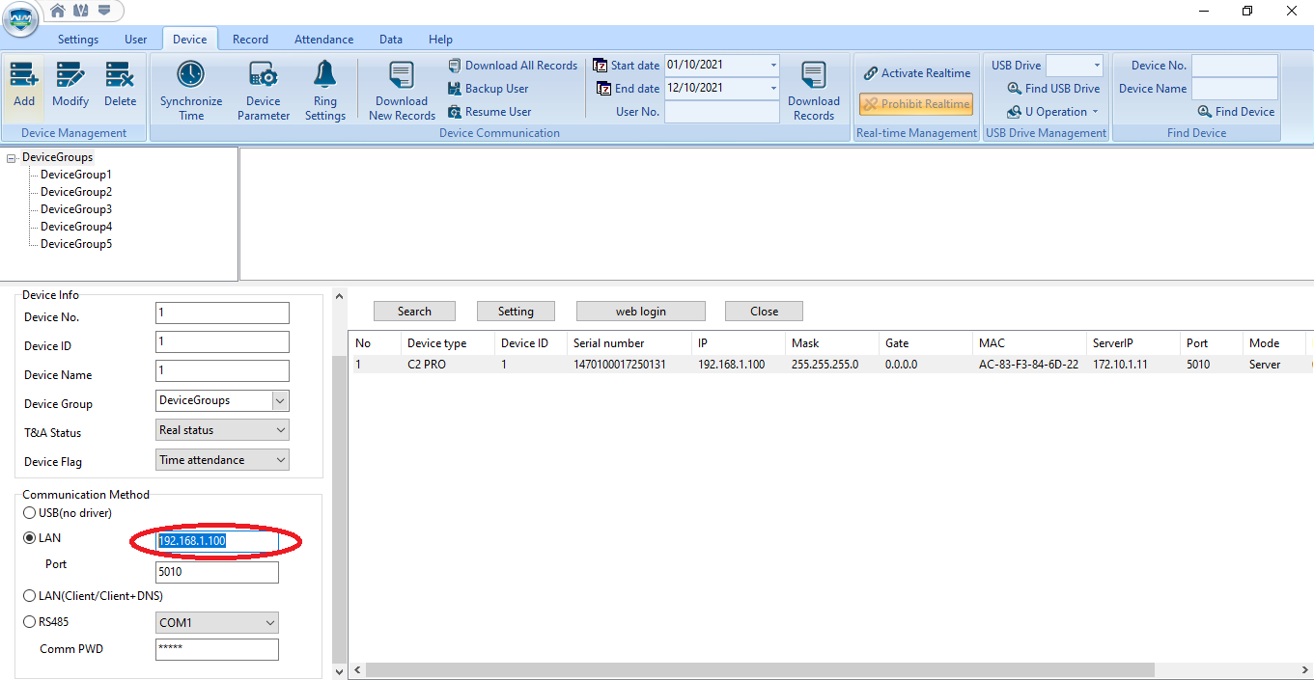Open the Help tab
The width and height of the screenshot is (1314, 680).
(440, 40)
